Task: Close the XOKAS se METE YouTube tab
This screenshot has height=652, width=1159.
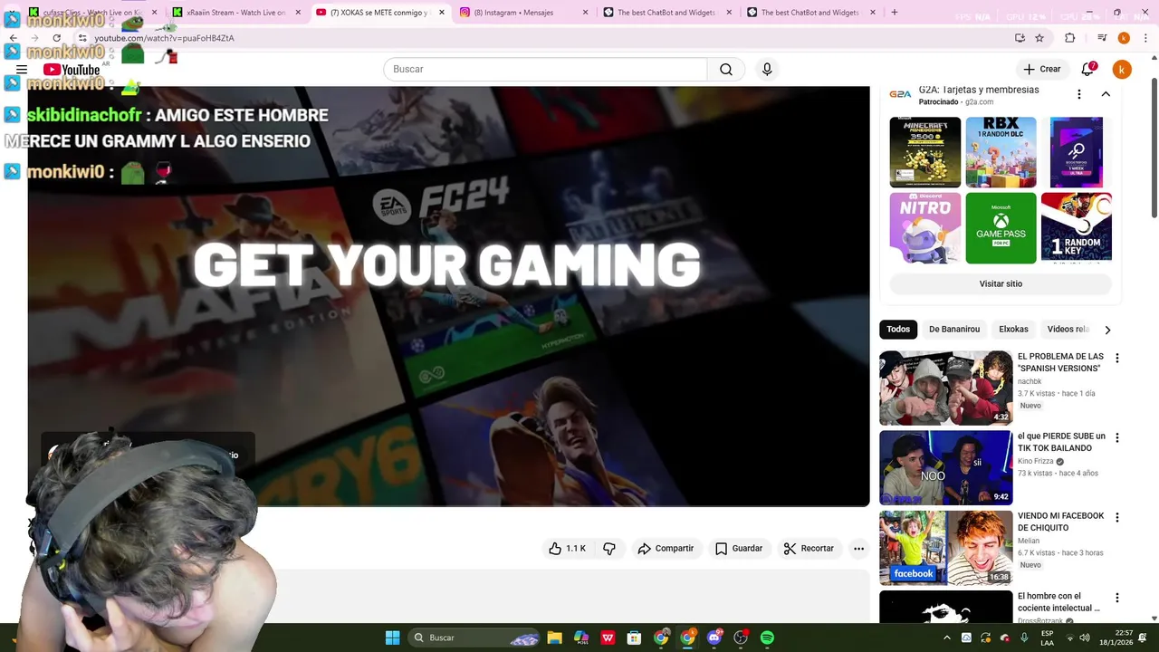Action: [x=442, y=13]
